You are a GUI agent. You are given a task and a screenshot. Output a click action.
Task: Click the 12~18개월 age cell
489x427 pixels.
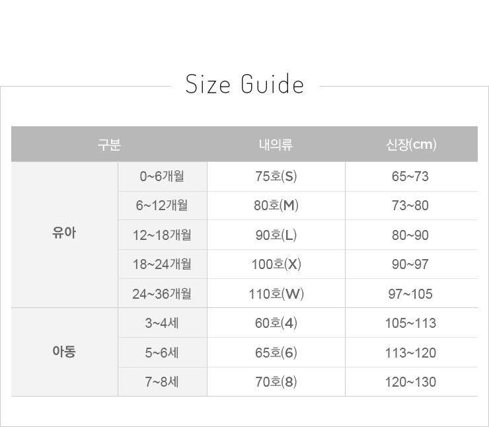click(162, 235)
